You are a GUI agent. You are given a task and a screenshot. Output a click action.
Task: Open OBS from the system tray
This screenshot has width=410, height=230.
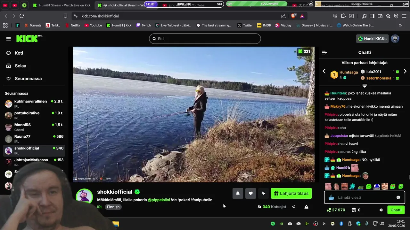[316, 224]
